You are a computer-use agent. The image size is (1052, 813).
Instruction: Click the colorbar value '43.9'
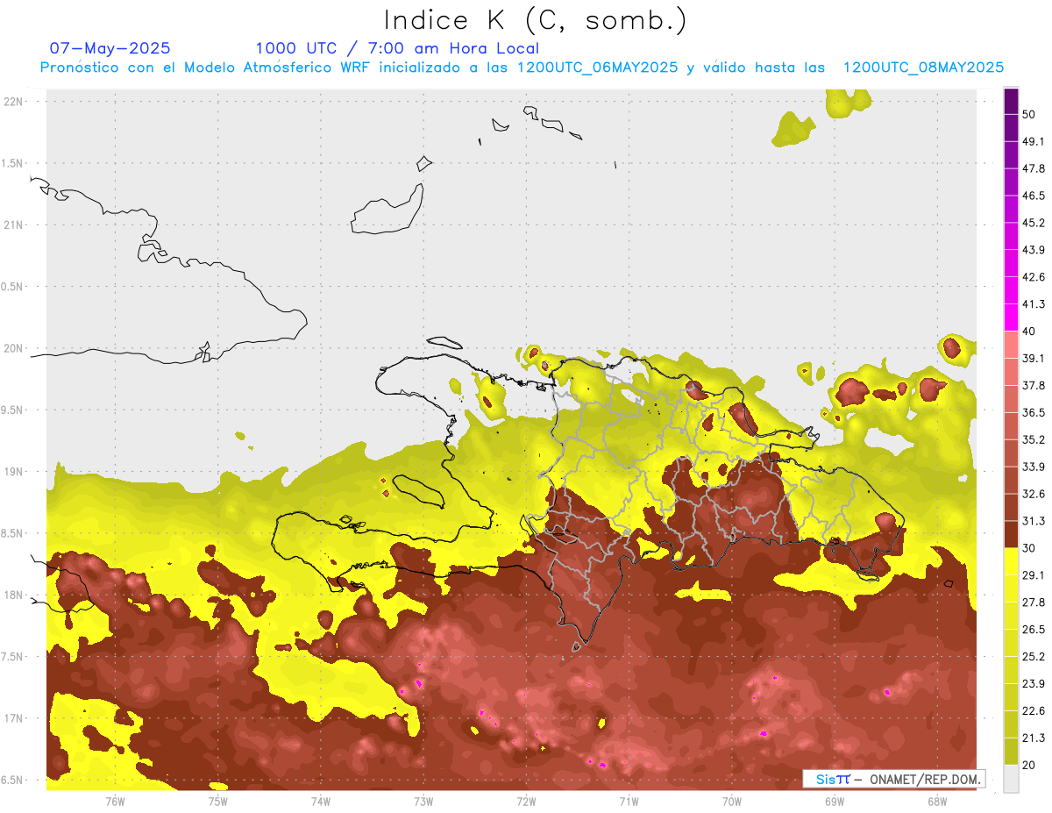click(1034, 250)
